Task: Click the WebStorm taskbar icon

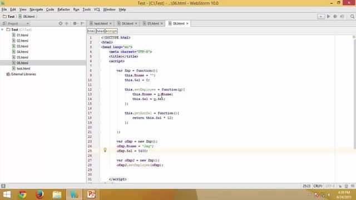Action: (x=74, y=194)
